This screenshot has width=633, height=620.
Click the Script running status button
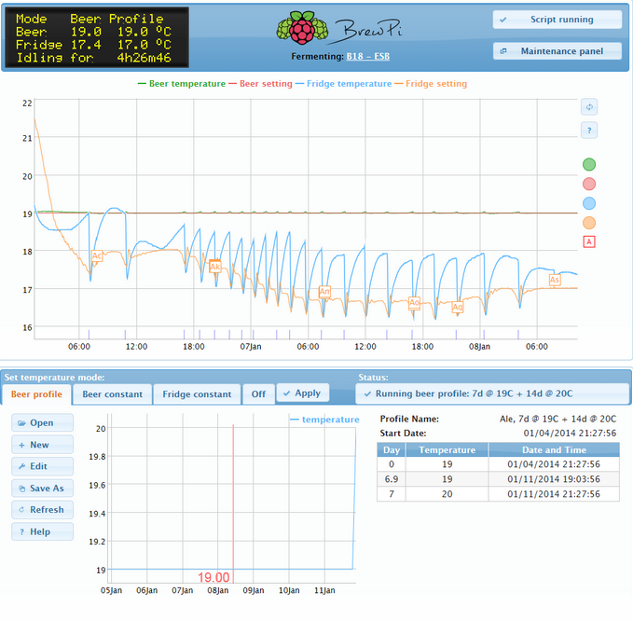[x=557, y=20]
